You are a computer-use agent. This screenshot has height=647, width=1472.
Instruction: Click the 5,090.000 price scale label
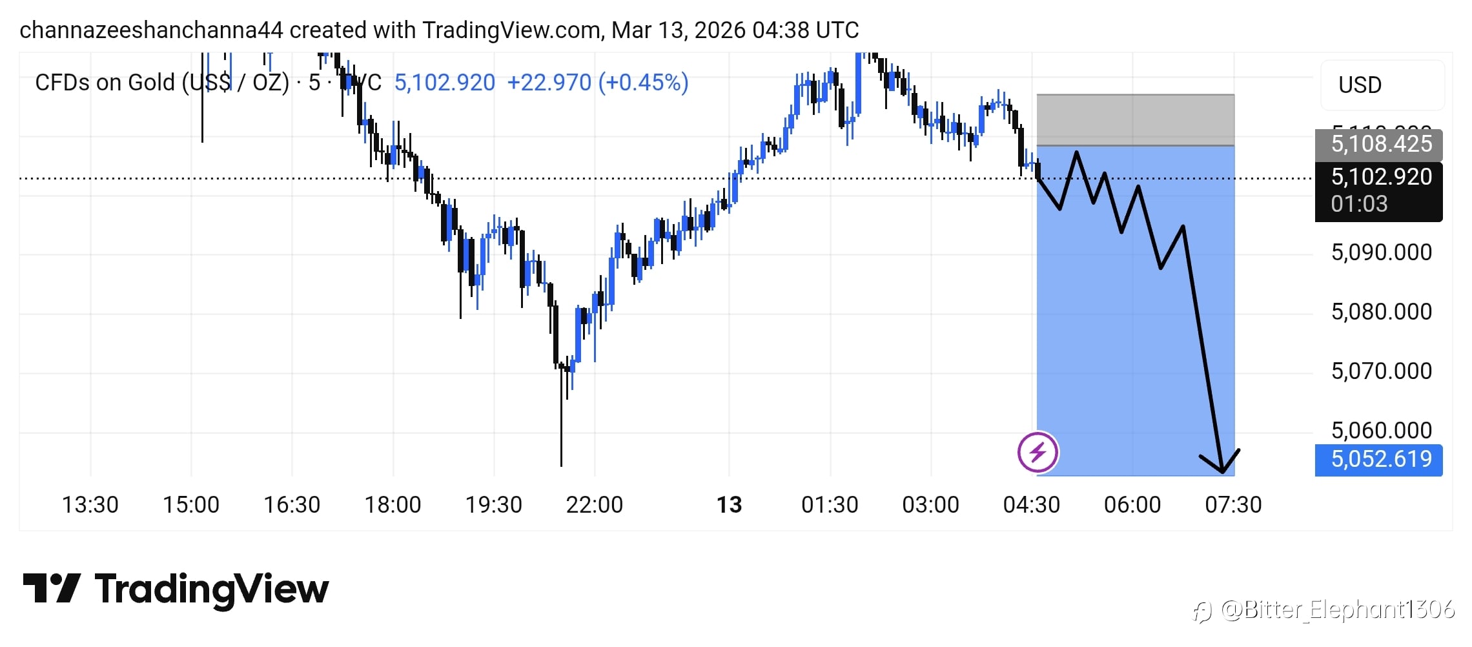pos(1381,252)
